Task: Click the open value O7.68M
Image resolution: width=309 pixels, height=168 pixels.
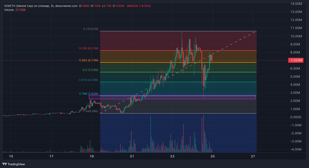Action: (84, 6)
